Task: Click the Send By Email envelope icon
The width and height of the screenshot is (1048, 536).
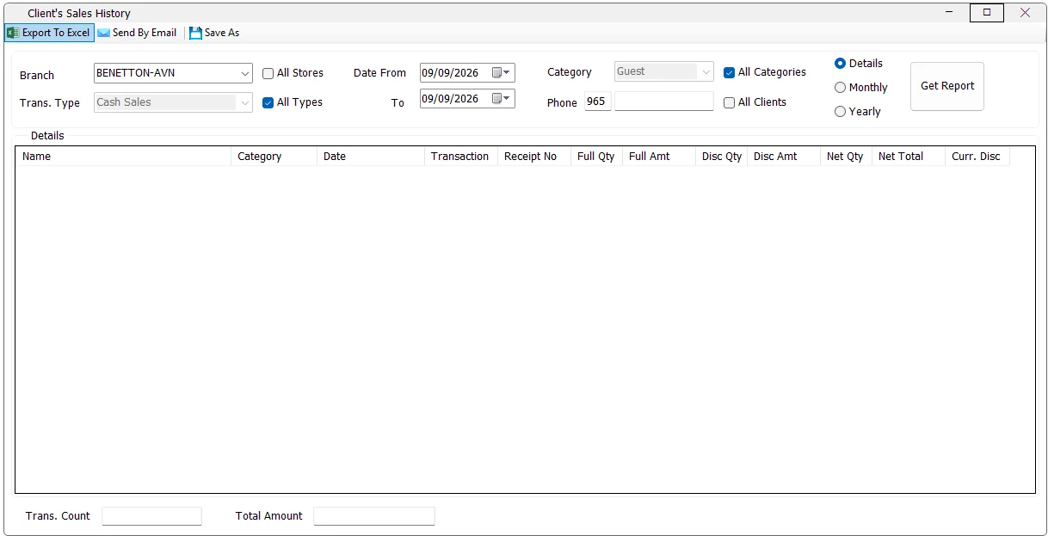Action: [x=103, y=33]
